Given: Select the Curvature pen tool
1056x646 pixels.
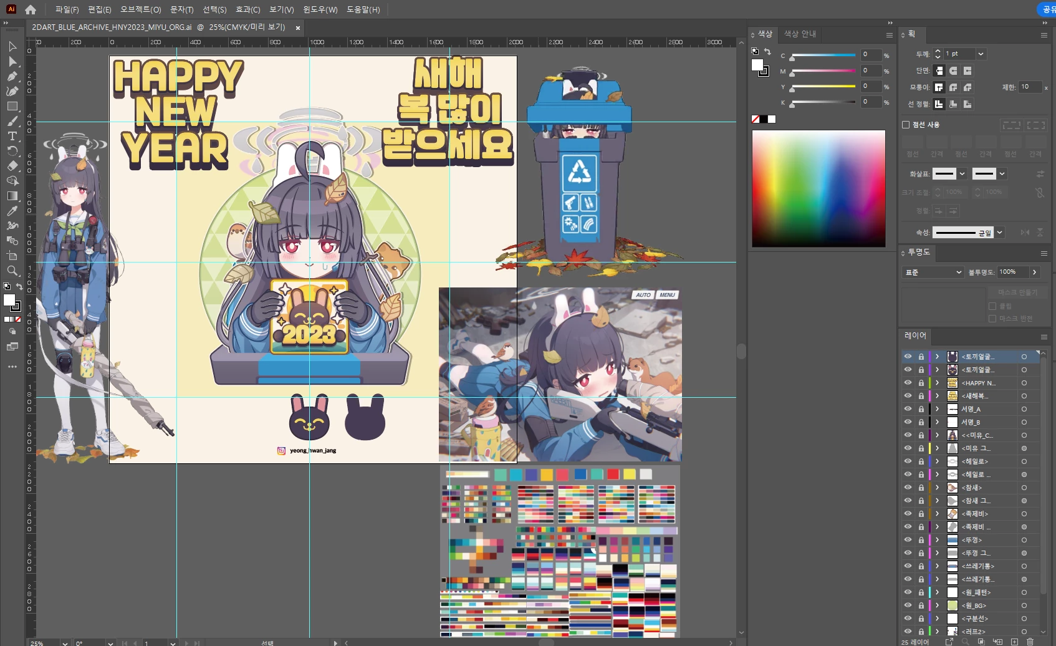Looking at the screenshot, I should (12, 91).
